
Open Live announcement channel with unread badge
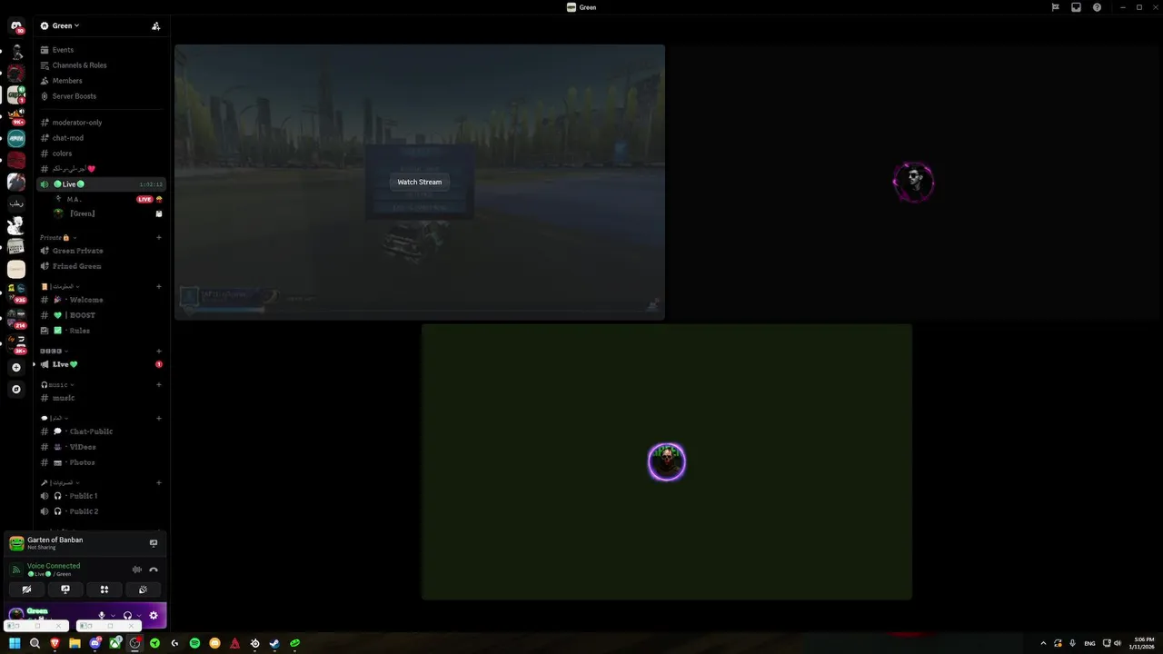(x=101, y=364)
